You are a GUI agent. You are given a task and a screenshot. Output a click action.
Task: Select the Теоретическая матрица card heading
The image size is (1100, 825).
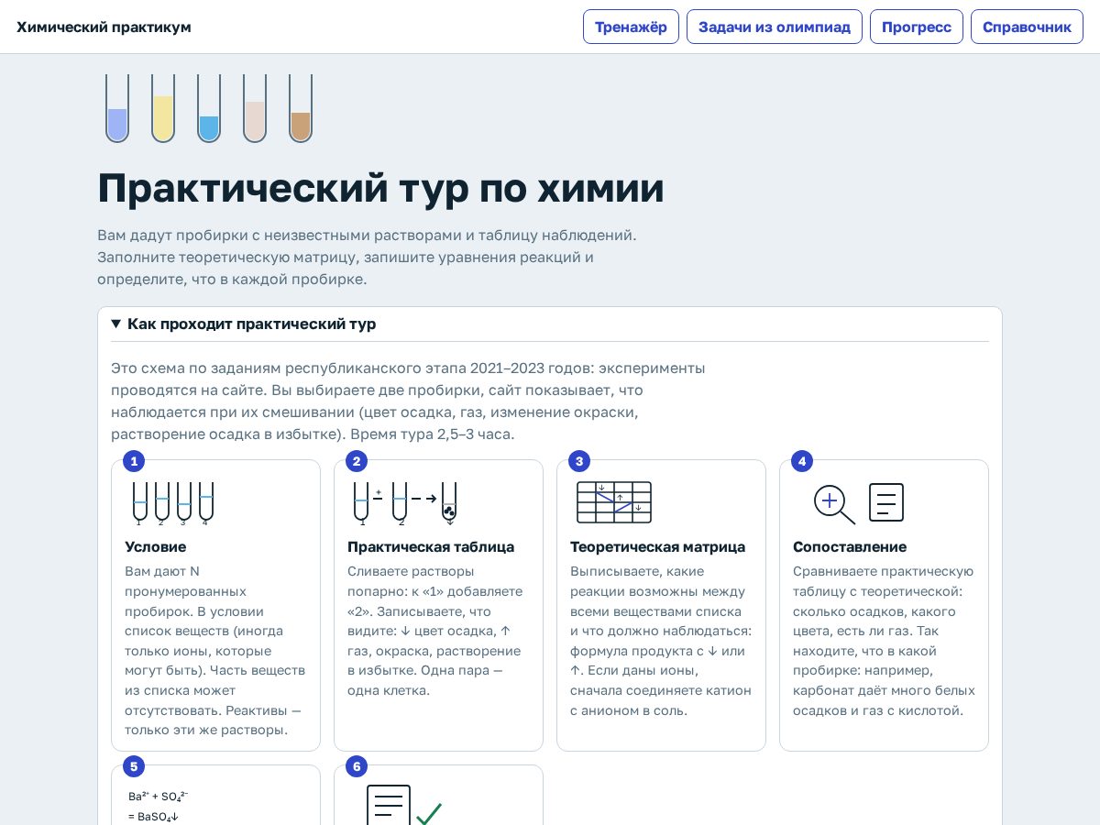coord(658,547)
